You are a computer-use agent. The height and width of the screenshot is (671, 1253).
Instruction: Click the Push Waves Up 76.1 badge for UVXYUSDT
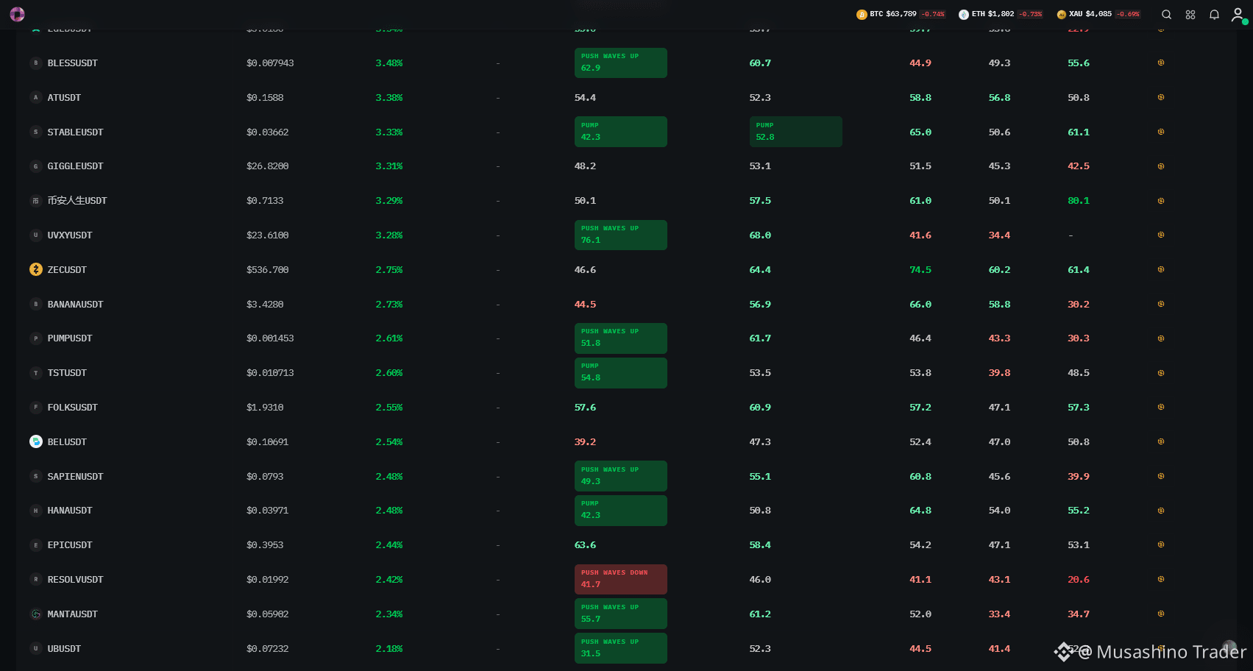pos(620,235)
